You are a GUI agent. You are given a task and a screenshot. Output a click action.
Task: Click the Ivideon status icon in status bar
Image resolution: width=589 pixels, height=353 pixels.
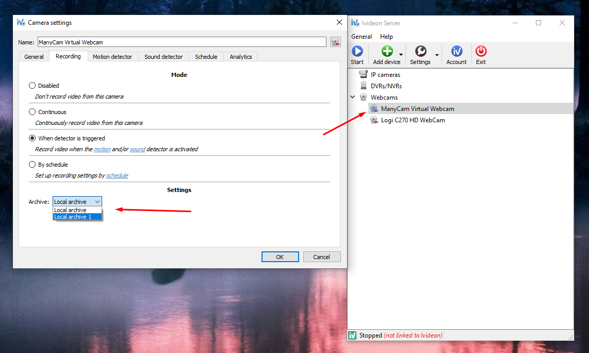(352, 335)
